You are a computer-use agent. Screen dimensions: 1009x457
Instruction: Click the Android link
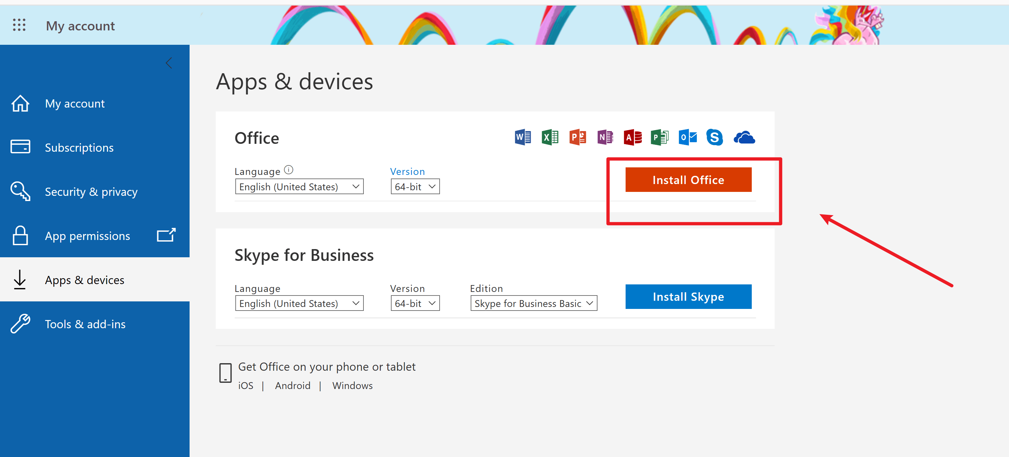pyautogui.click(x=293, y=386)
